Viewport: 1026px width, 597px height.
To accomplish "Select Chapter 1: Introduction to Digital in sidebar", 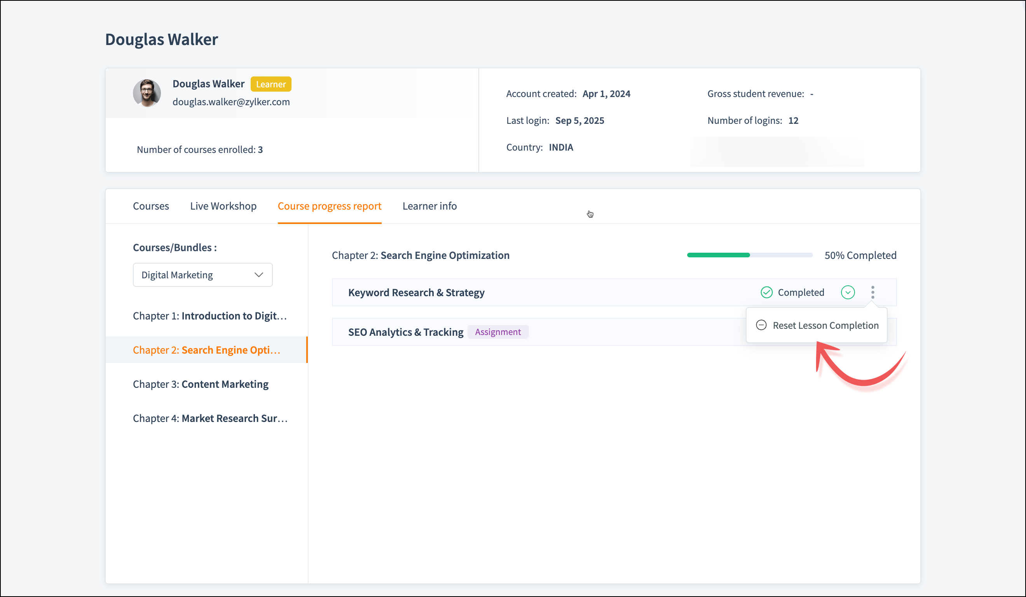I will (x=210, y=316).
